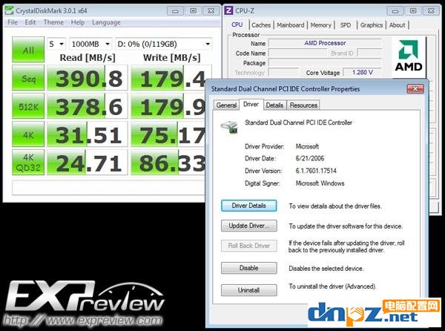445x331 pixels.
Task: Open the Driver tab in controller properties
Action: pos(251,104)
